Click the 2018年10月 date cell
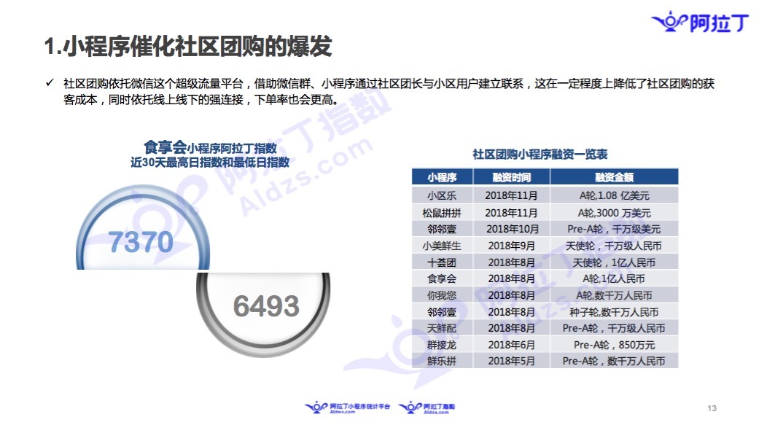Viewport: 759px width, 425px height. [512, 229]
